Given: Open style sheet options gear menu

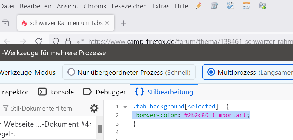Looking at the screenshot, I should (94, 108).
